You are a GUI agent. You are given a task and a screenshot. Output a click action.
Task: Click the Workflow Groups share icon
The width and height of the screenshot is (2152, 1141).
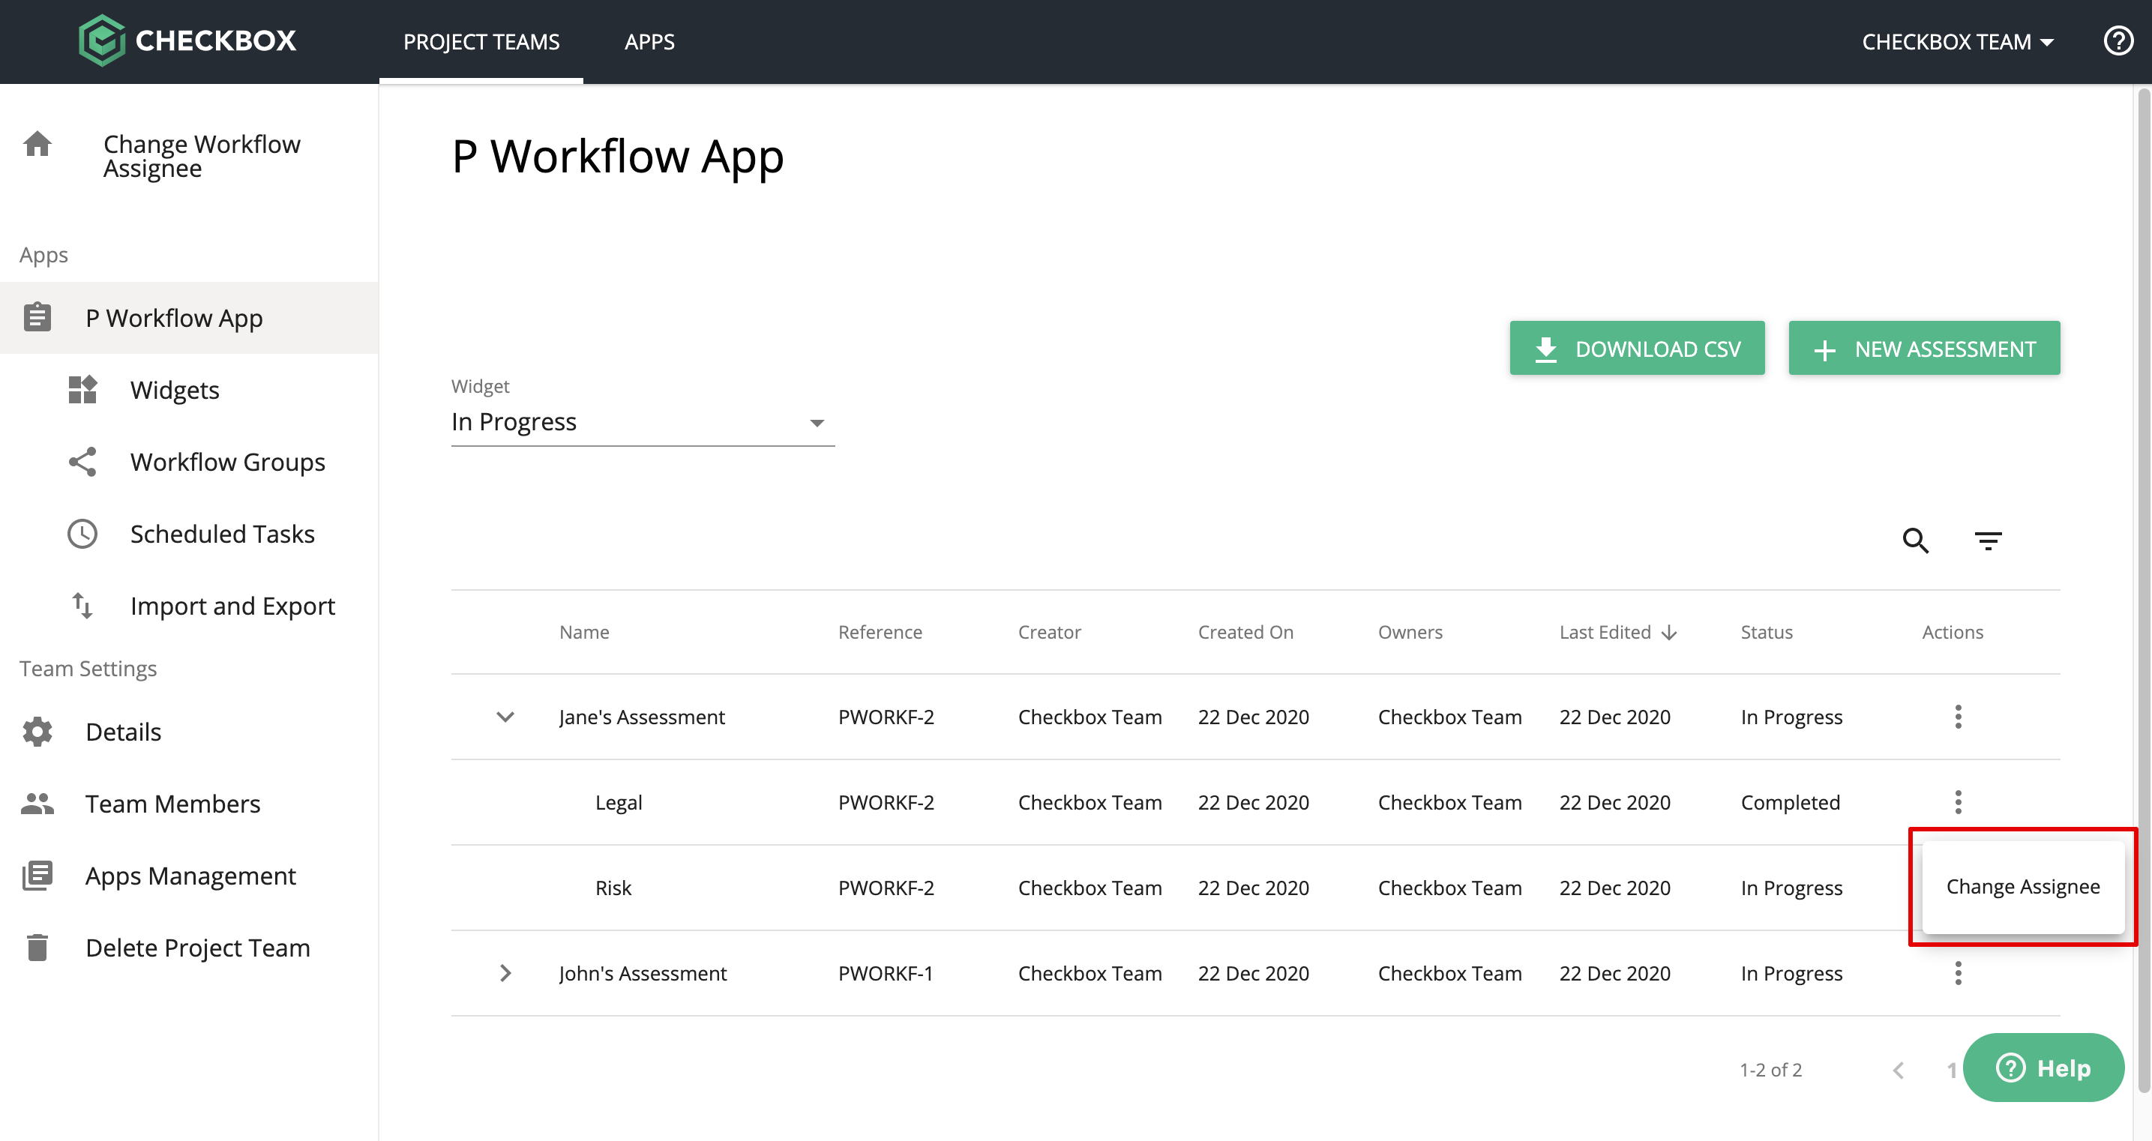[82, 461]
